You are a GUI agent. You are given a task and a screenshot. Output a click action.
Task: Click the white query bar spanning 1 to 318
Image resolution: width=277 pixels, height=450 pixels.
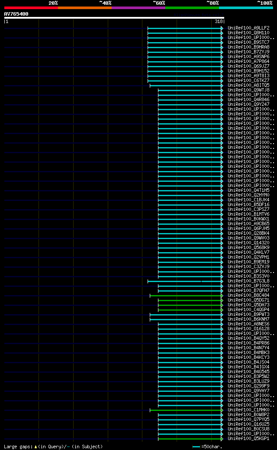114,17
